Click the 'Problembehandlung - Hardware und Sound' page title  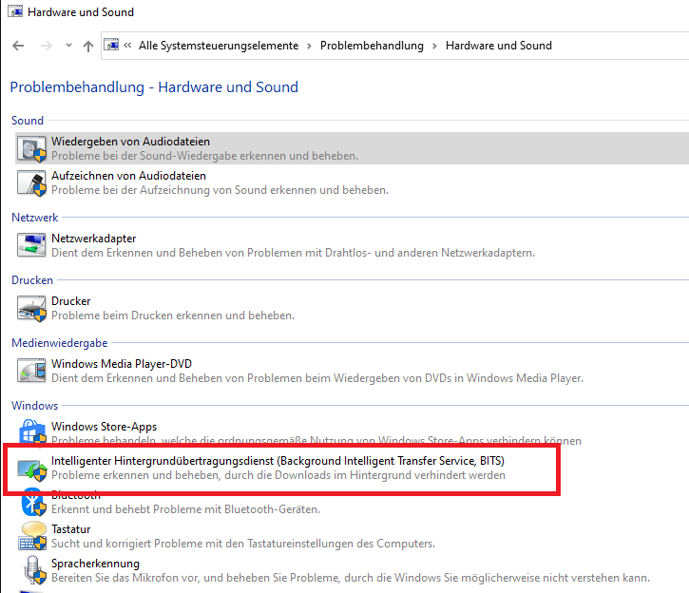click(154, 87)
